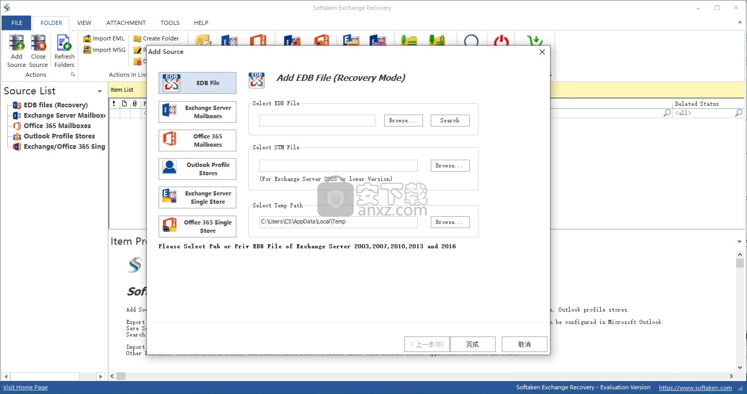Click the green download arrow ribbon icon

534,40
